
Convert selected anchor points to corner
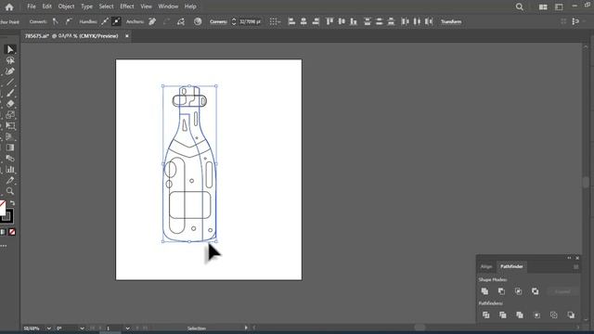point(56,21)
